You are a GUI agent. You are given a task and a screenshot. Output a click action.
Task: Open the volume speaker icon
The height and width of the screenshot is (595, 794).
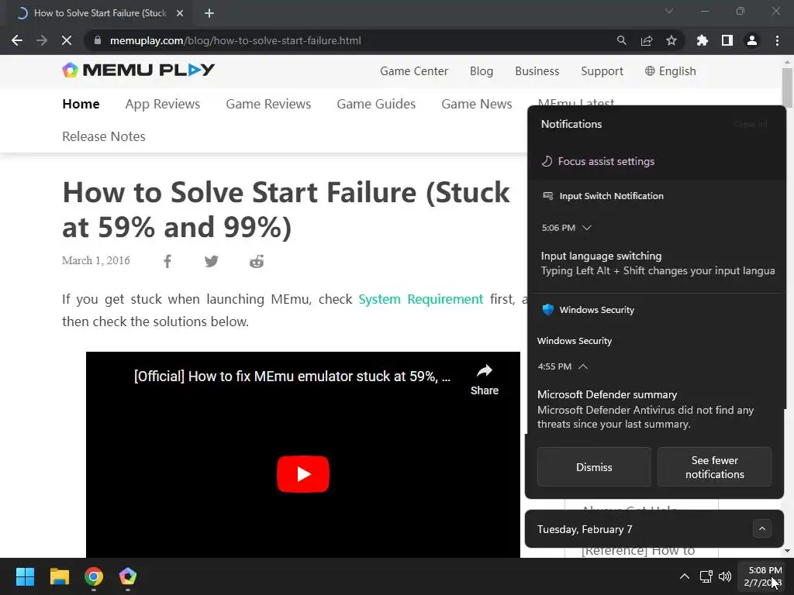click(x=725, y=576)
